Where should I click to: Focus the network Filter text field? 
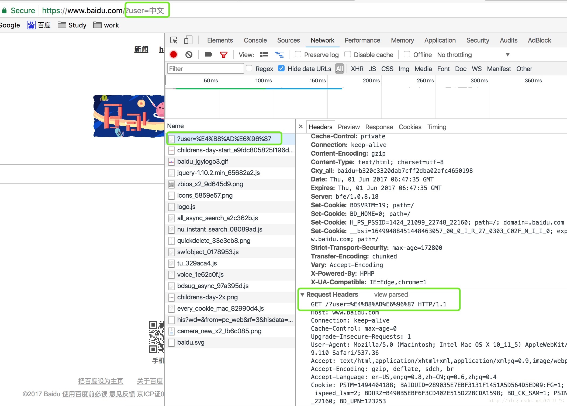[205, 69]
